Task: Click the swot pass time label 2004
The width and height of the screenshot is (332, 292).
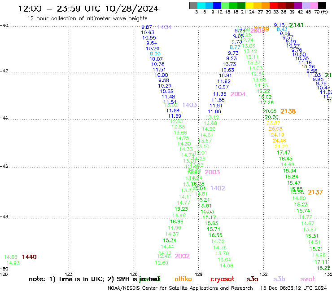Action: [x=238, y=94]
